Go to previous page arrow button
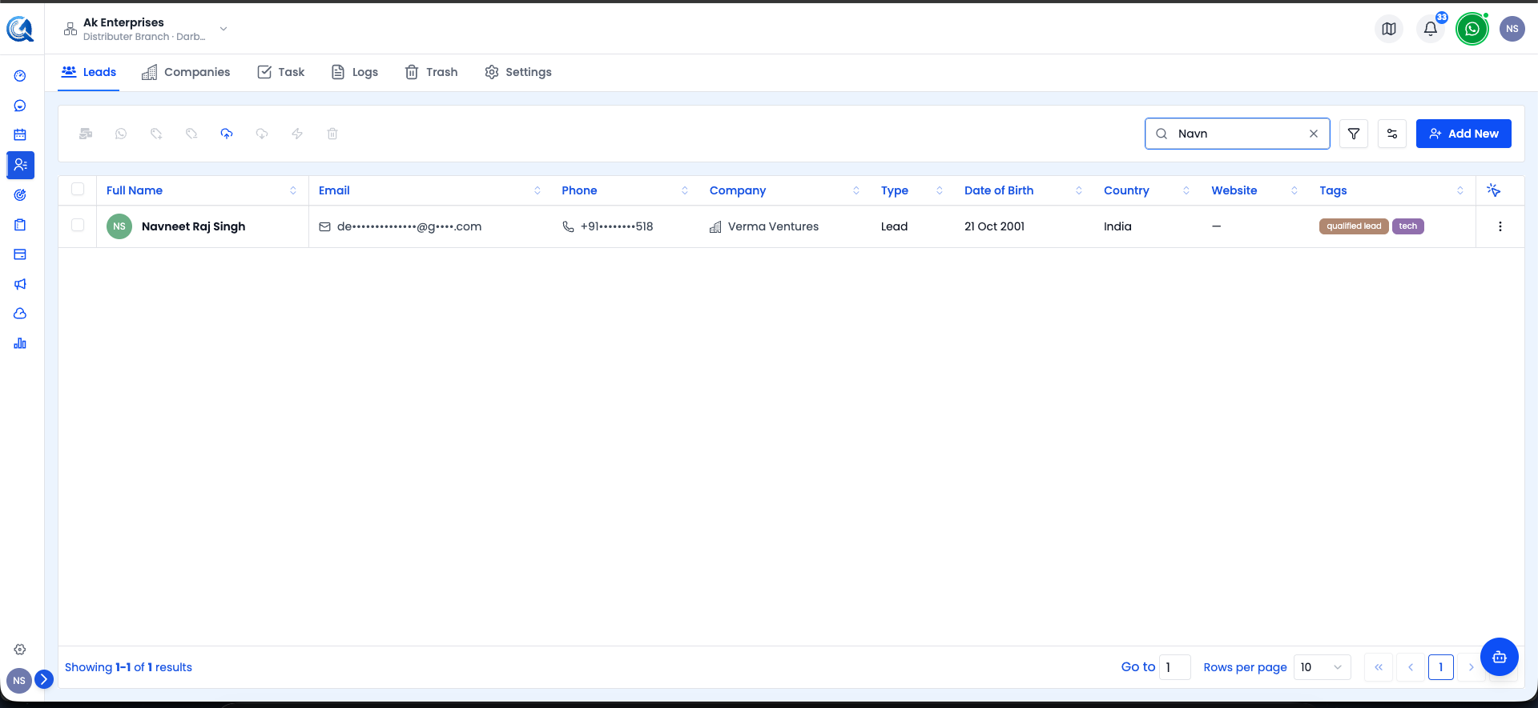The height and width of the screenshot is (708, 1538). click(1411, 667)
